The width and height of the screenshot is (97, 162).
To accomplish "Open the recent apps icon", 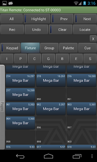I will (77, 156).
